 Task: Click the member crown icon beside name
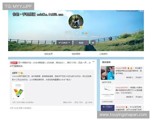pos(86,33)
